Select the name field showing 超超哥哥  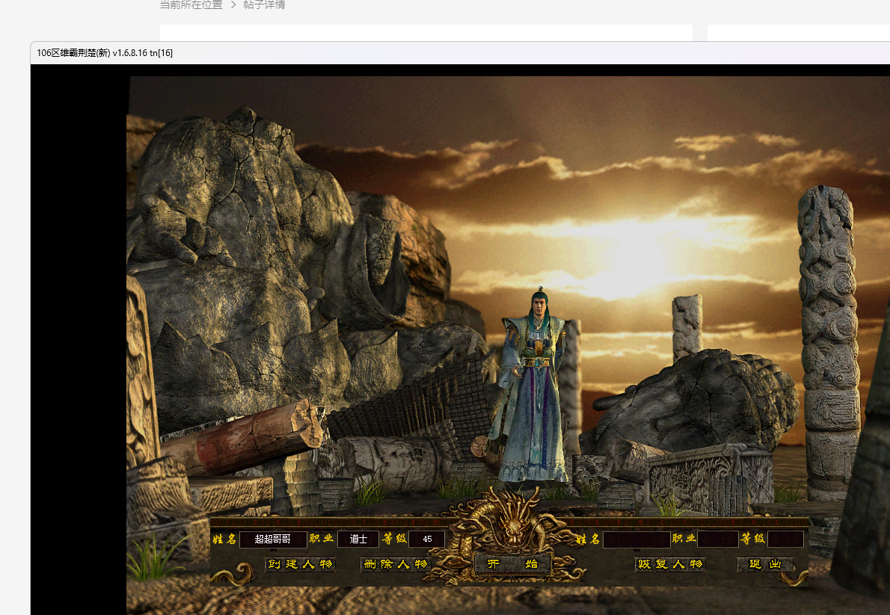pyautogui.click(x=273, y=539)
